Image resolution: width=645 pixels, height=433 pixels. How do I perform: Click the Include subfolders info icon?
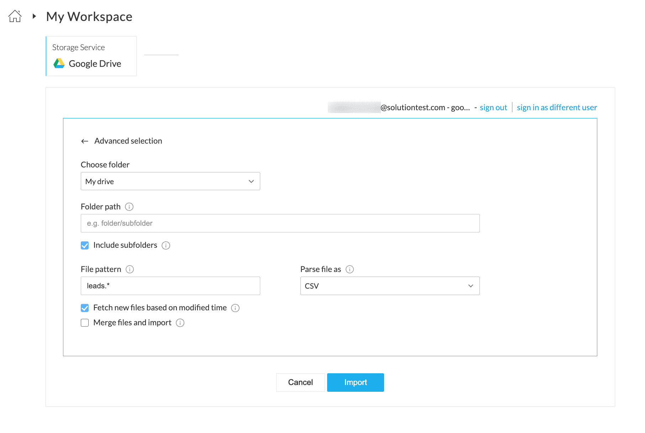(166, 245)
